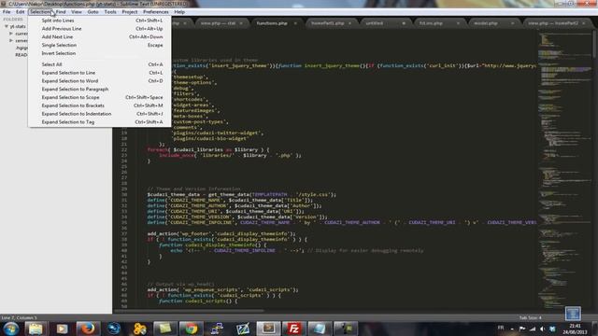Open the .hgignore file in the sidebar
Image resolution: width=598 pixels, height=336 pixels.
[x=21, y=48]
